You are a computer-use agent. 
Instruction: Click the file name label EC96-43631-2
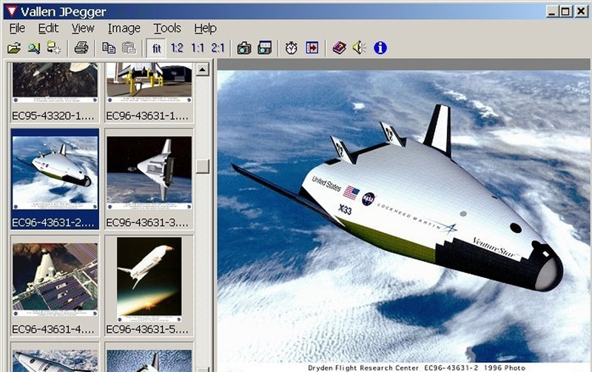tap(53, 223)
